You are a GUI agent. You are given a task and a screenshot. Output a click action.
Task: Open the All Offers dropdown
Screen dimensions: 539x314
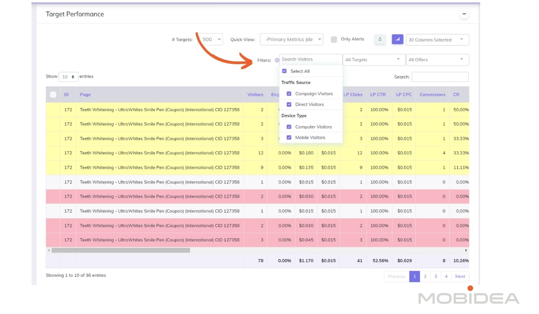437,60
